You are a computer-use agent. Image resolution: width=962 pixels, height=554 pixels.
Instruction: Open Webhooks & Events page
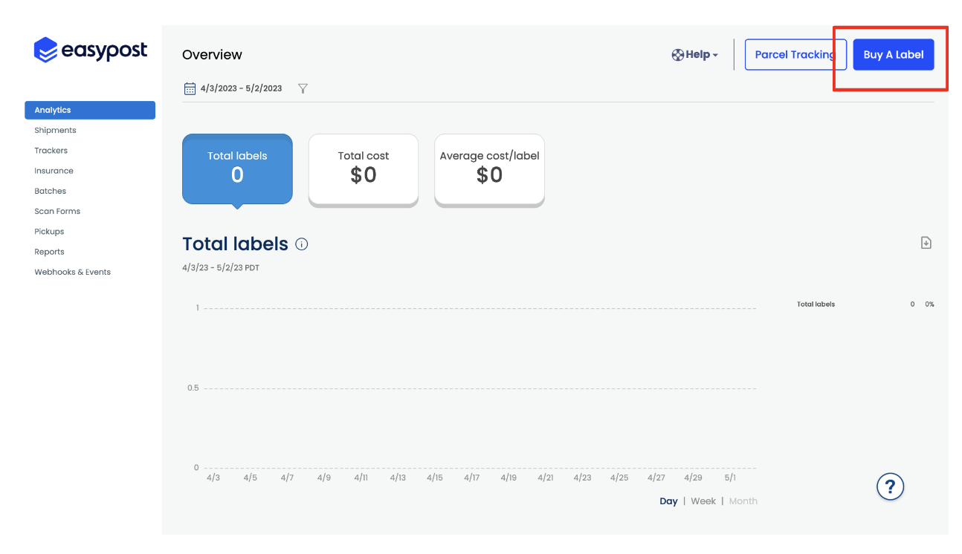click(x=72, y=273)
